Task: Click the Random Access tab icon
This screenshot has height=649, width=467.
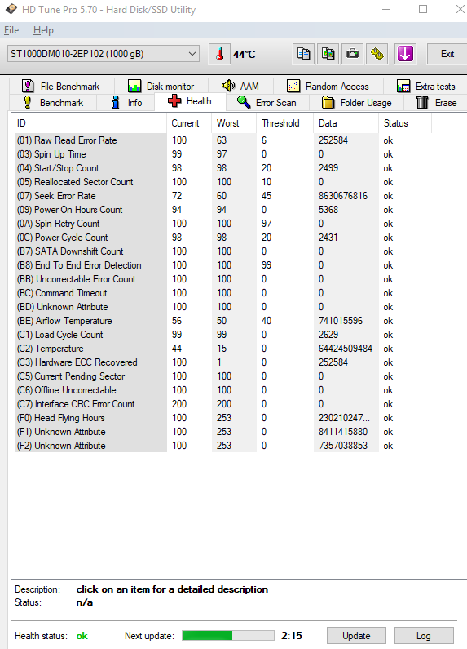Action: point(293,86)
